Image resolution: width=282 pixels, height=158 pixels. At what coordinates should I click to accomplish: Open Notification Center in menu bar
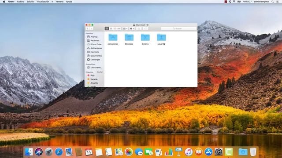278,2
